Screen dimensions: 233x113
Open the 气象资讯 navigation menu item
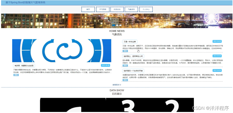(x=131, y=9)
